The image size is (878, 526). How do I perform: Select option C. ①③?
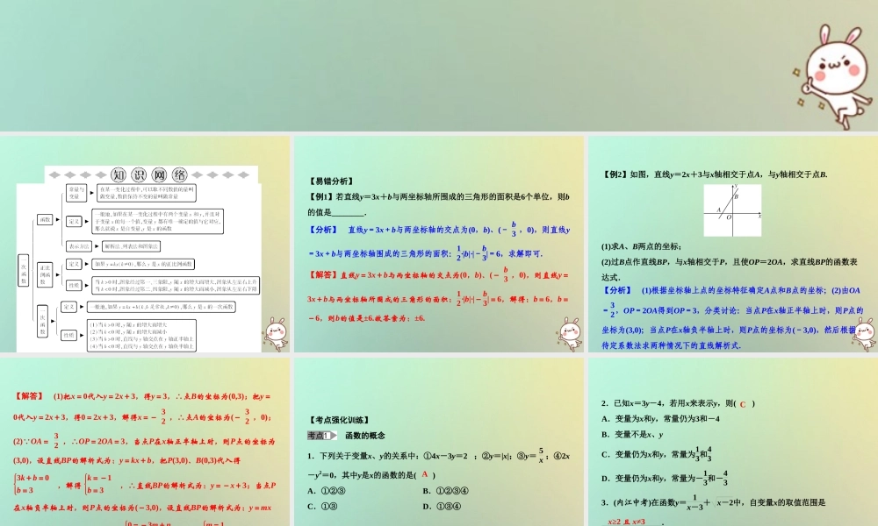coord(322,507)
